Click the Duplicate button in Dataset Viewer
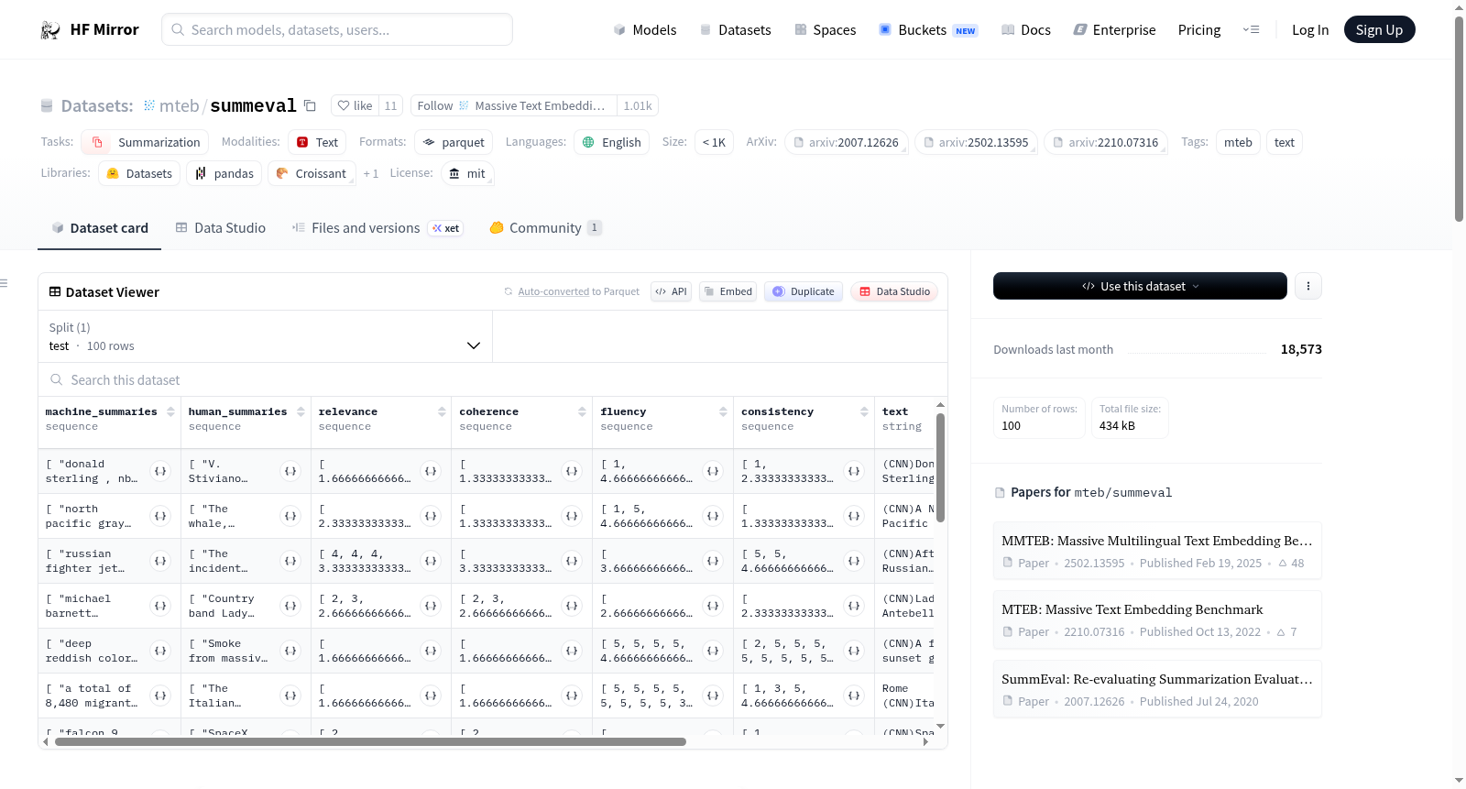The image size is (1466, 789). pyautogui.click(x=803, y=291)
